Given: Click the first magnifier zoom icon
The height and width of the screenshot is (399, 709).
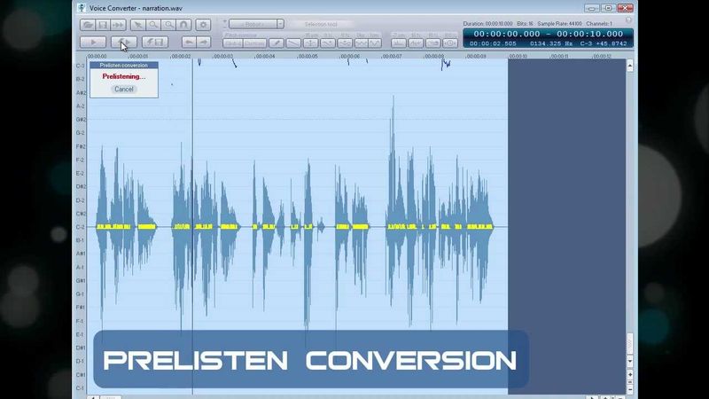Looking at the screenshot, I should click(153, 25).
